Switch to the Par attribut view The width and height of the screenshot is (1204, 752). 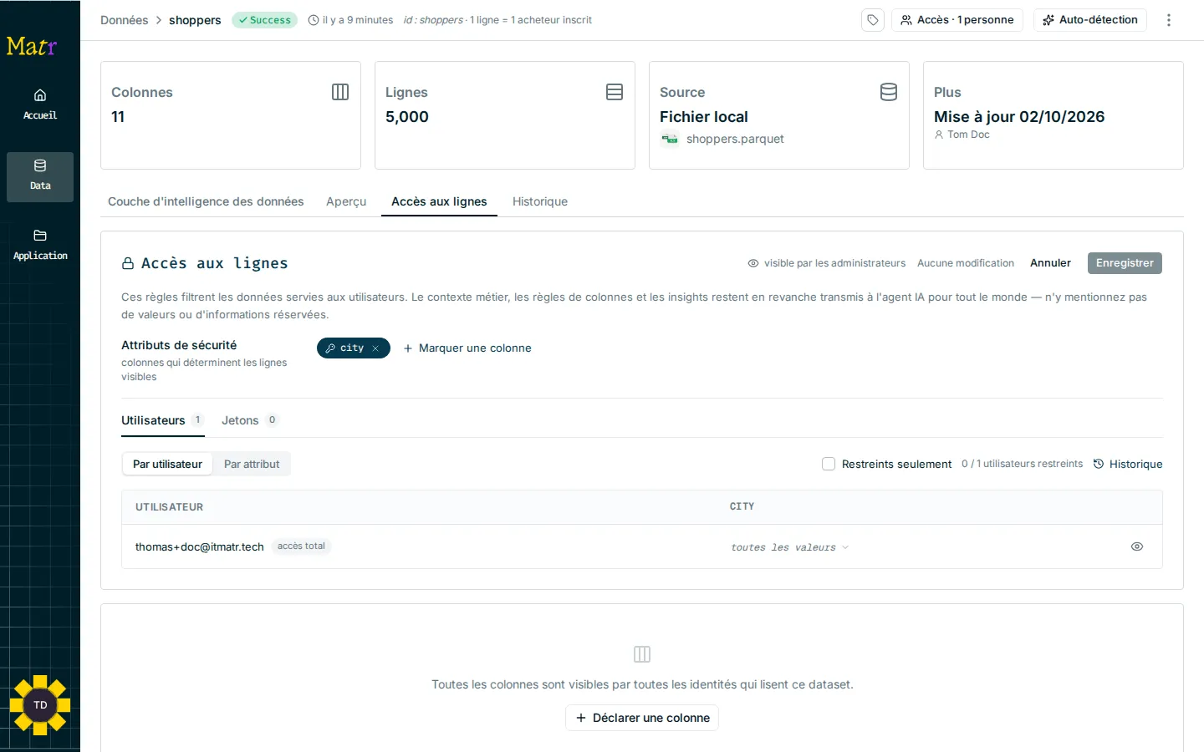coord(252,465)
